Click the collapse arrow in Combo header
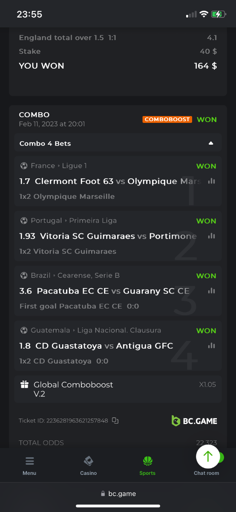 211,143
